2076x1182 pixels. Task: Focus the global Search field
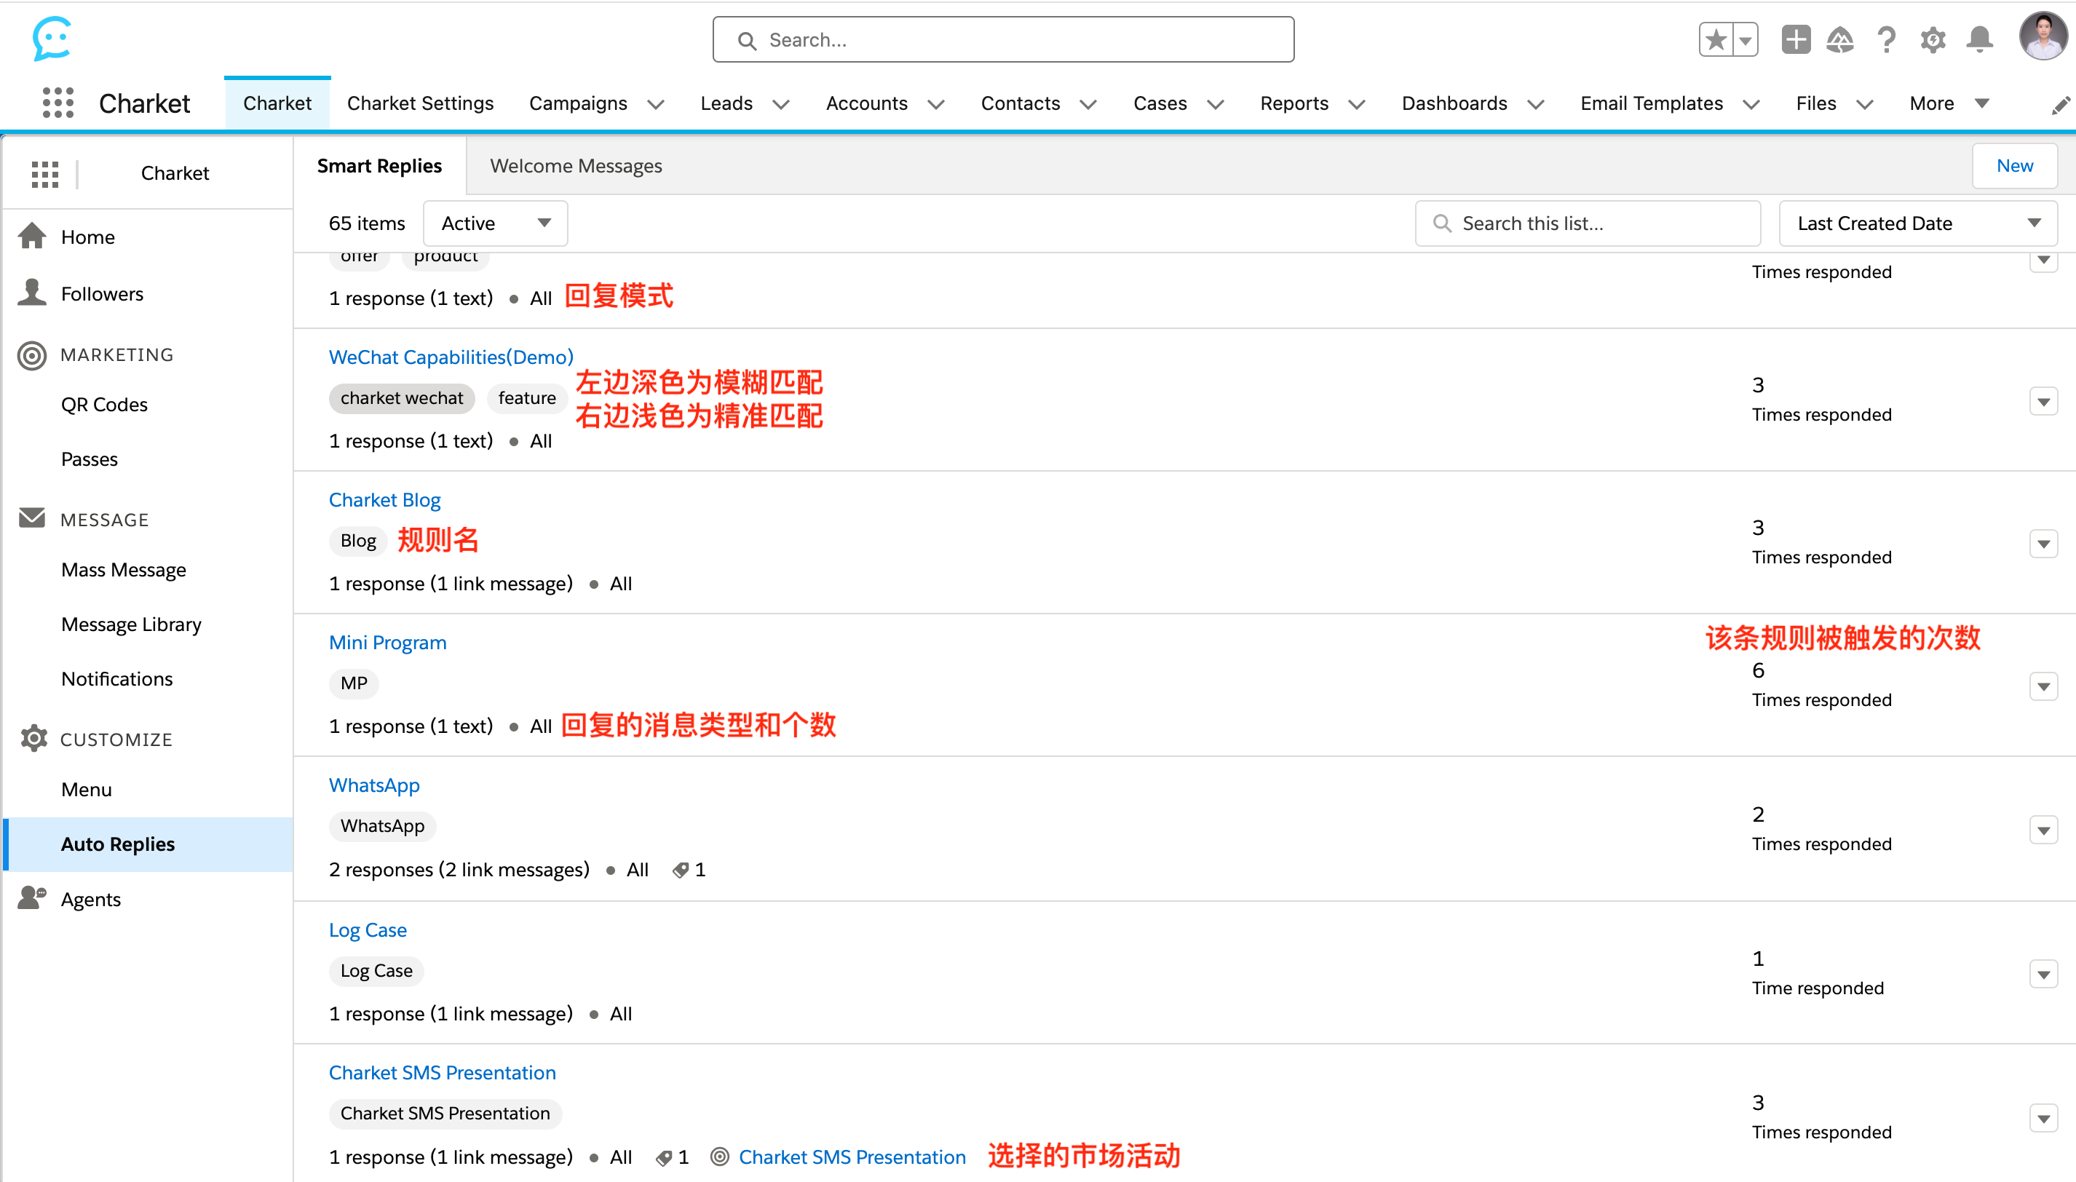1002,40
